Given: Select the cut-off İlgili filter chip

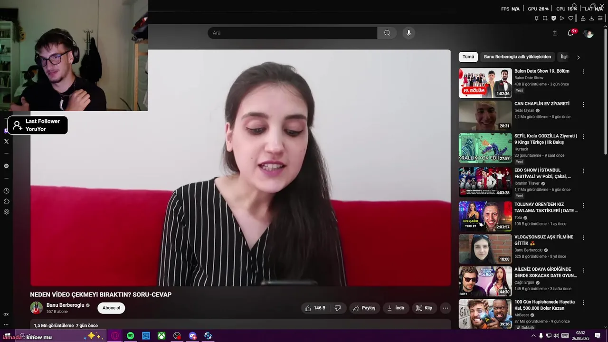Looking at the screenshot, I should pos(564,57).
